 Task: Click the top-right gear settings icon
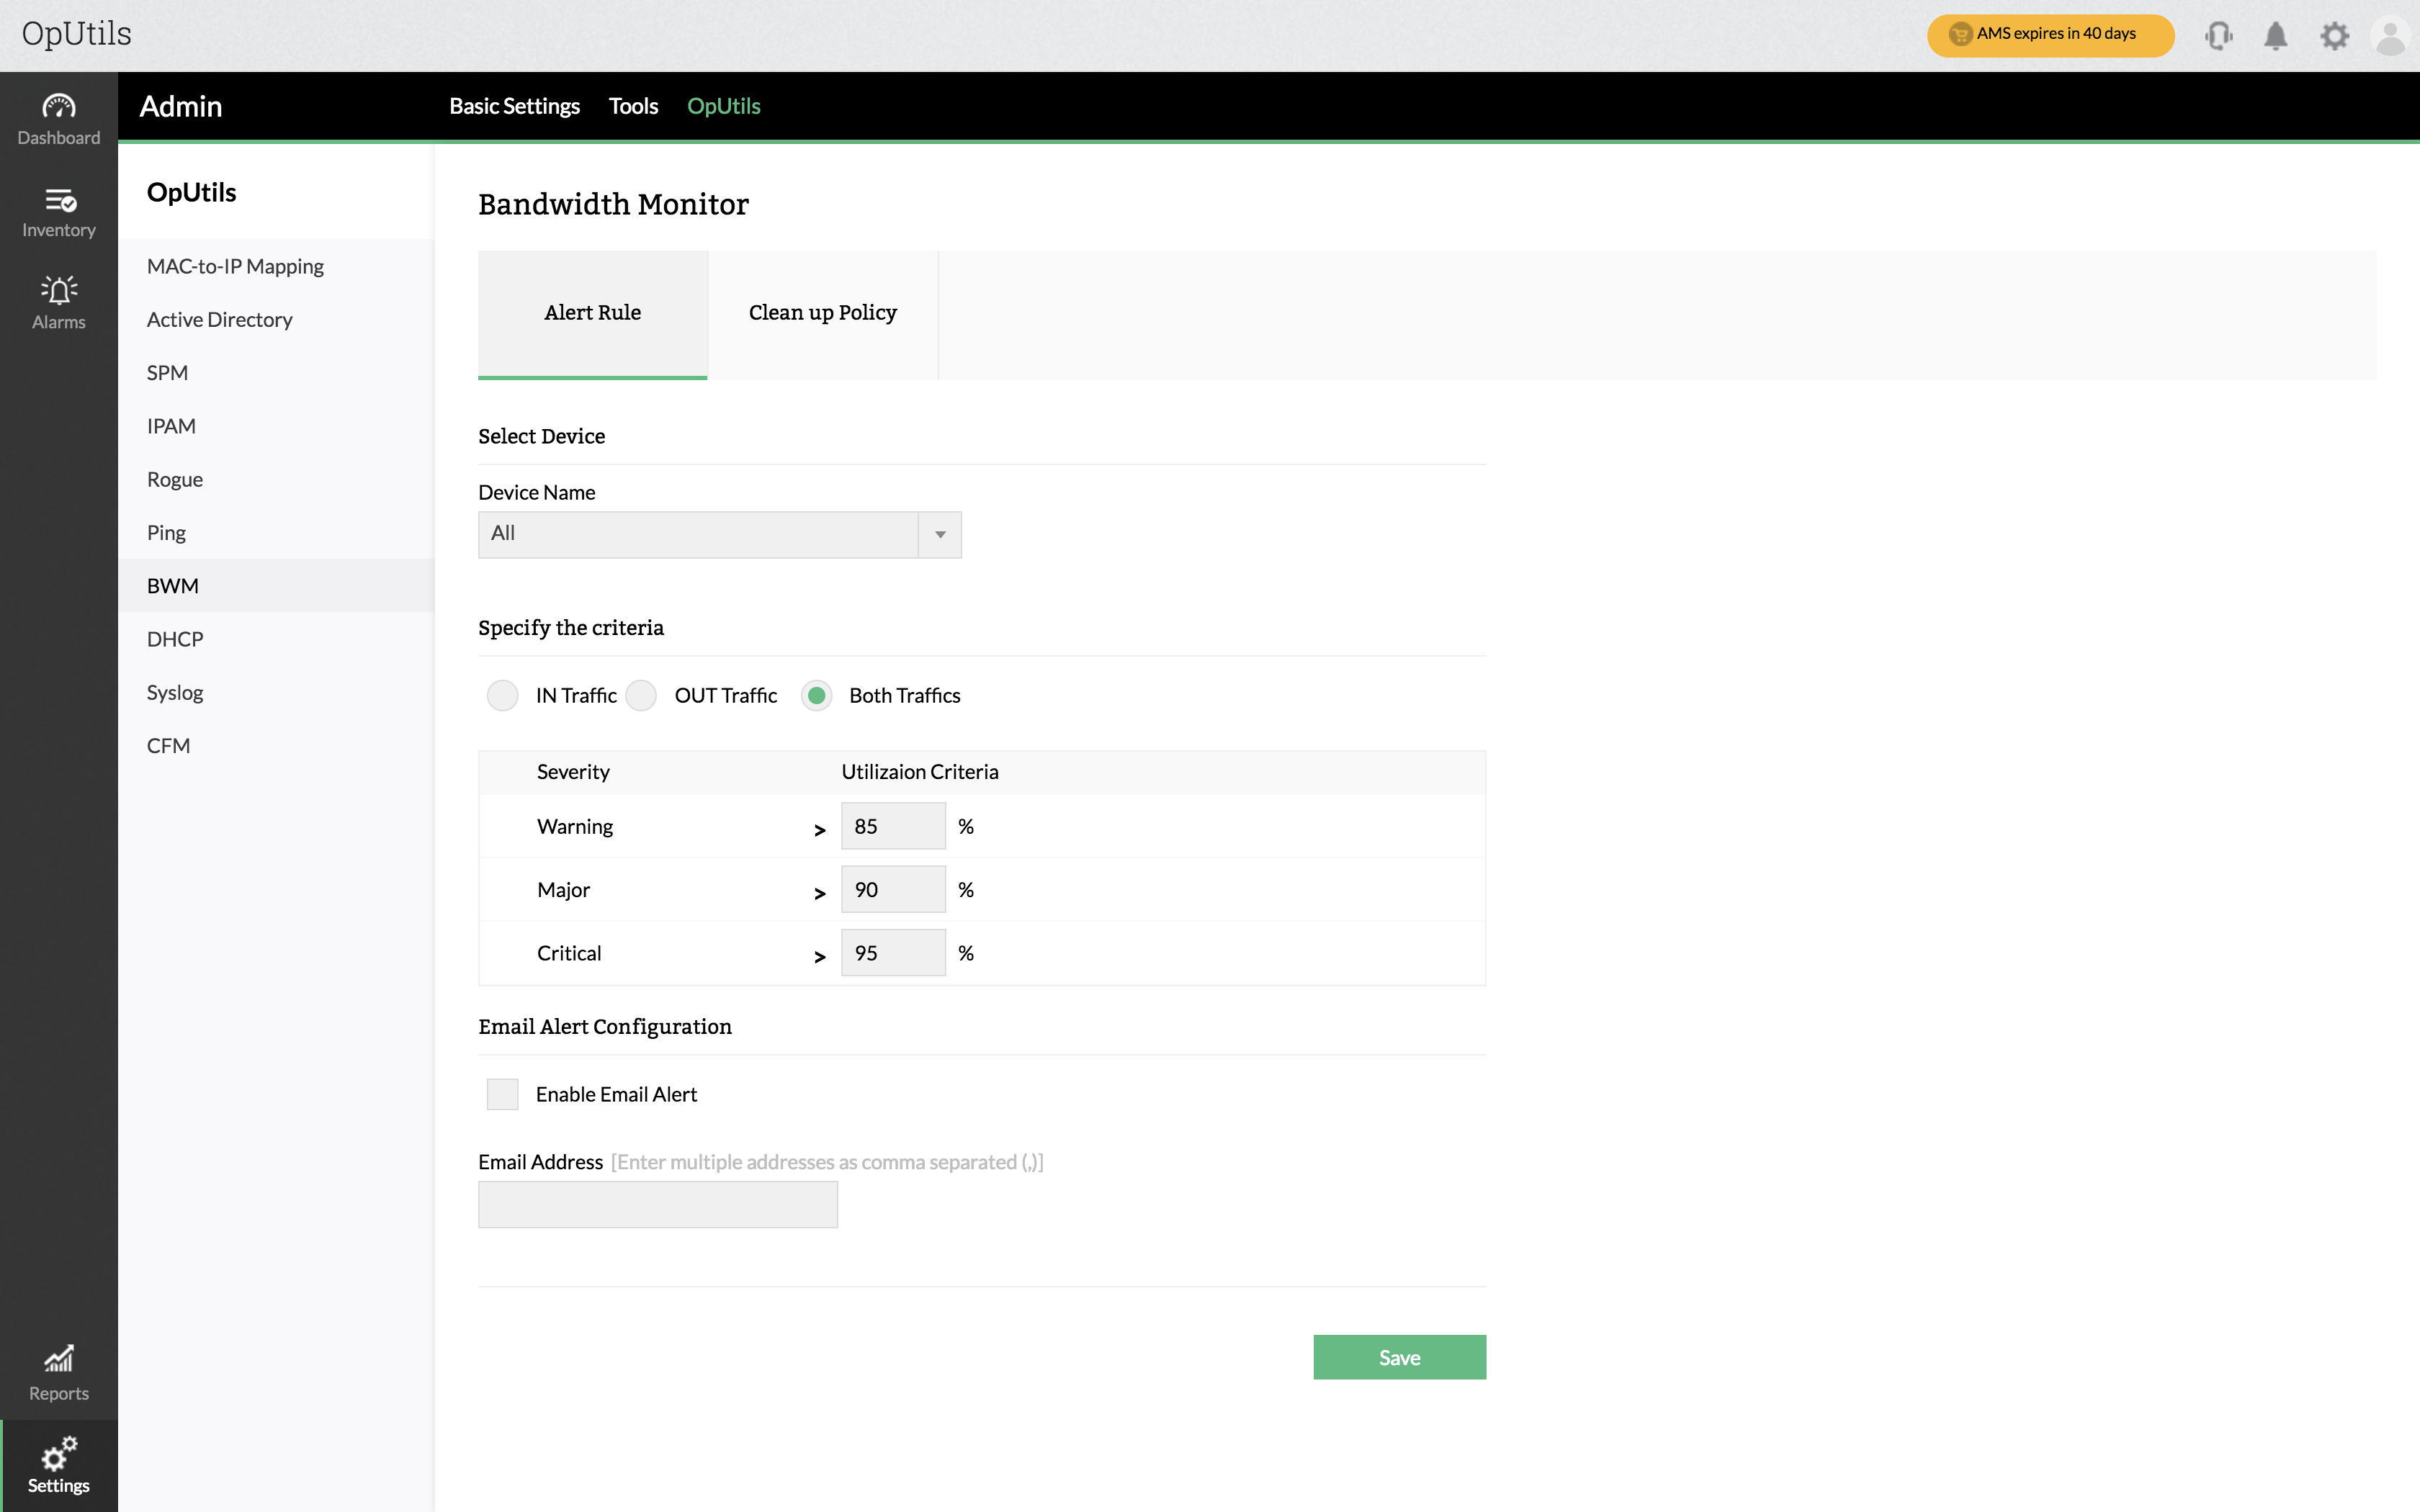(x=2334, y=36)
